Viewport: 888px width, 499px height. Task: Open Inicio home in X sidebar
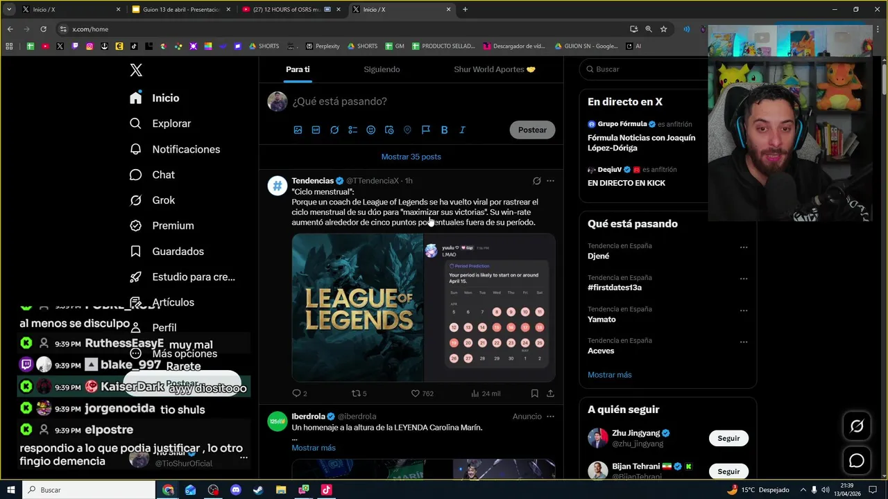click(154, 98)
